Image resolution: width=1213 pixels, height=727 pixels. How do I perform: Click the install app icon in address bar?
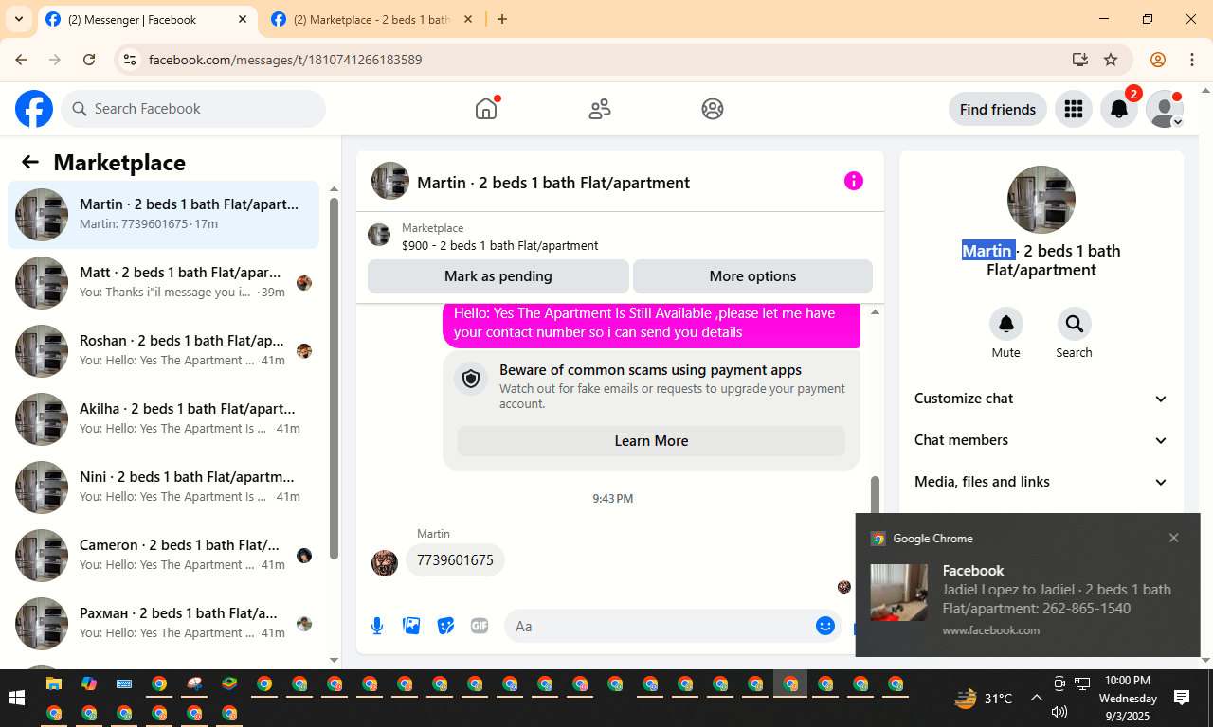tap(1079, 60)
